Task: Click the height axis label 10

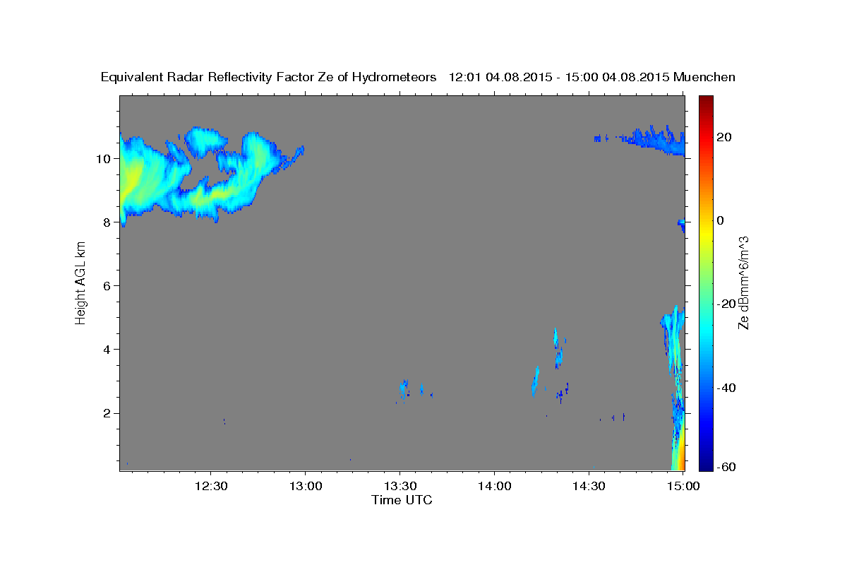Action: pos(103,159)
